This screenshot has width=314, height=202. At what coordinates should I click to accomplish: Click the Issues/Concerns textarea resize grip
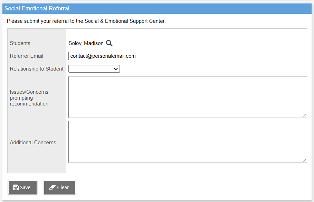pyautogui.click(x=305, y=115)
